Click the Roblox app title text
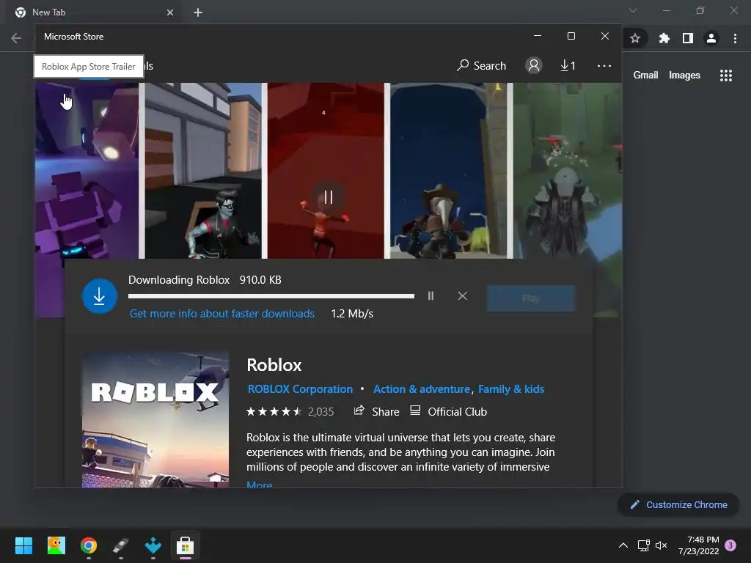The image size is (751, 563). tap(274, 365)
